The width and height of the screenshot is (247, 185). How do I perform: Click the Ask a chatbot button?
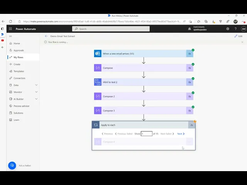coord(12,165)
